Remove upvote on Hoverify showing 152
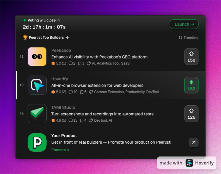 pos(191,85)
